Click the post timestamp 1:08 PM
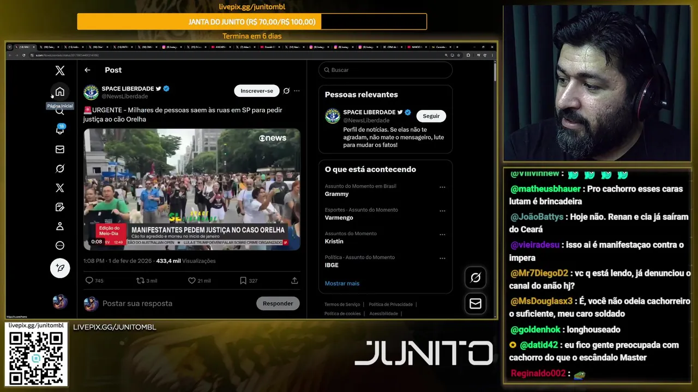698x392 pixels. [x=94, y=261]
